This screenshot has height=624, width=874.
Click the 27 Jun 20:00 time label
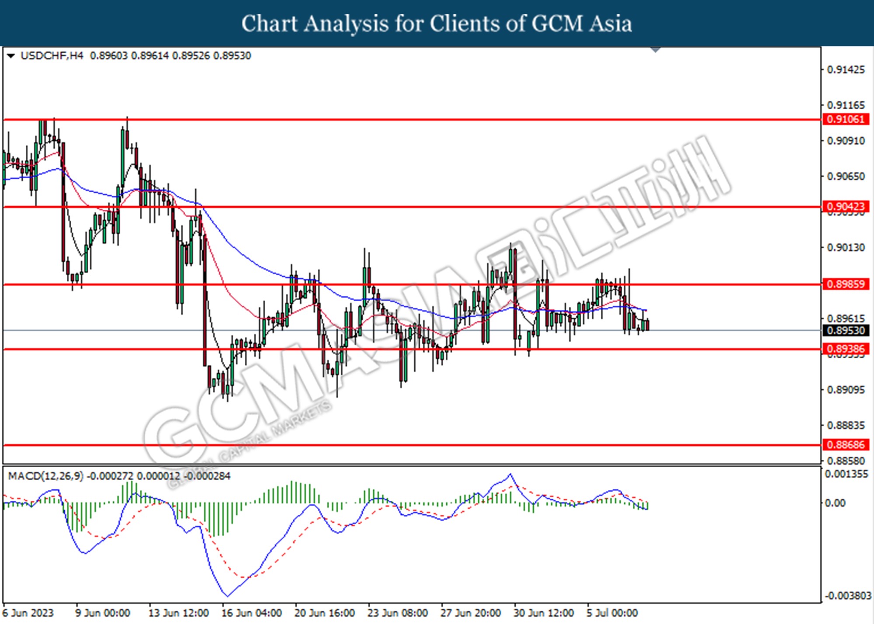click(x=471, y=613)
